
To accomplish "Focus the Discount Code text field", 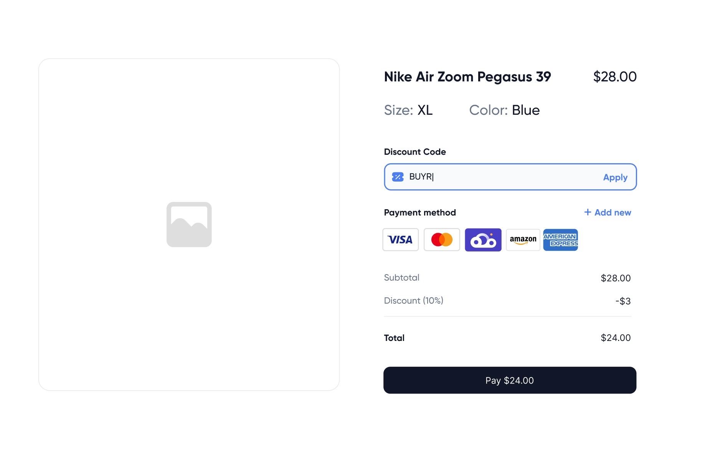I will coord(499,177).
